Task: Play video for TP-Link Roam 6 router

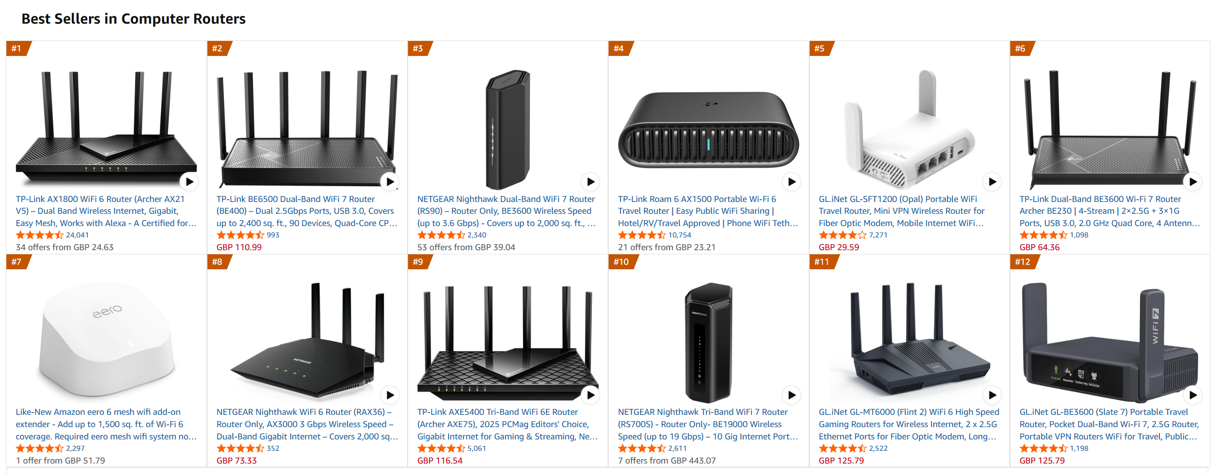Action: (791, 182)
